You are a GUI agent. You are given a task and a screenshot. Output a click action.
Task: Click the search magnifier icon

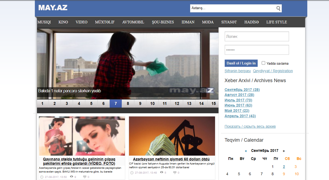pos(278,8)
